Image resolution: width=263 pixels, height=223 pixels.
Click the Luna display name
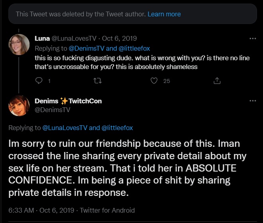(42, 39)
